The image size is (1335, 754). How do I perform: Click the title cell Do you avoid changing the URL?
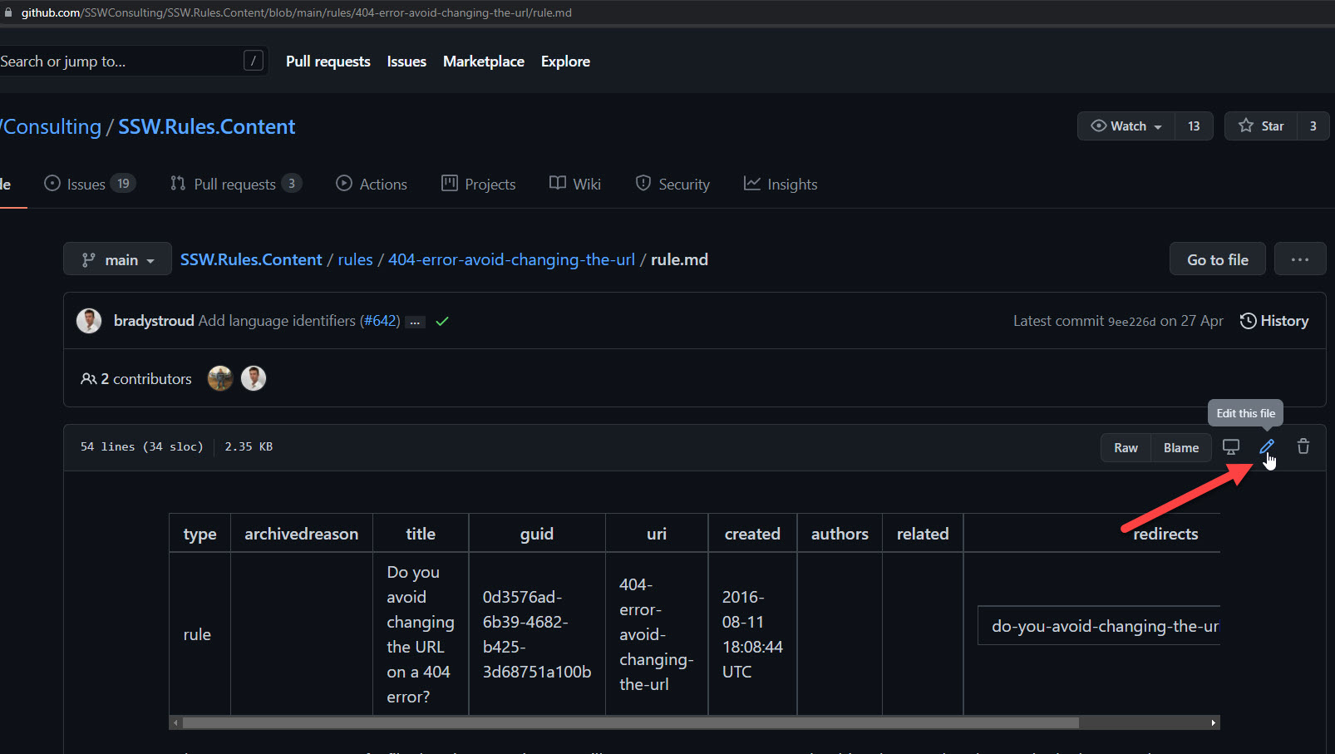[x=421, y=634]
